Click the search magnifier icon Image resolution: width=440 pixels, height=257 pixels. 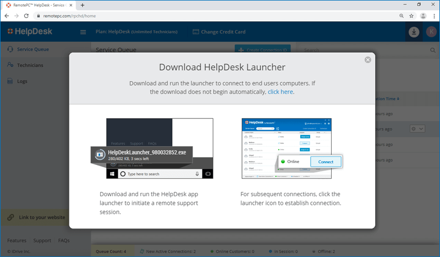432,50
